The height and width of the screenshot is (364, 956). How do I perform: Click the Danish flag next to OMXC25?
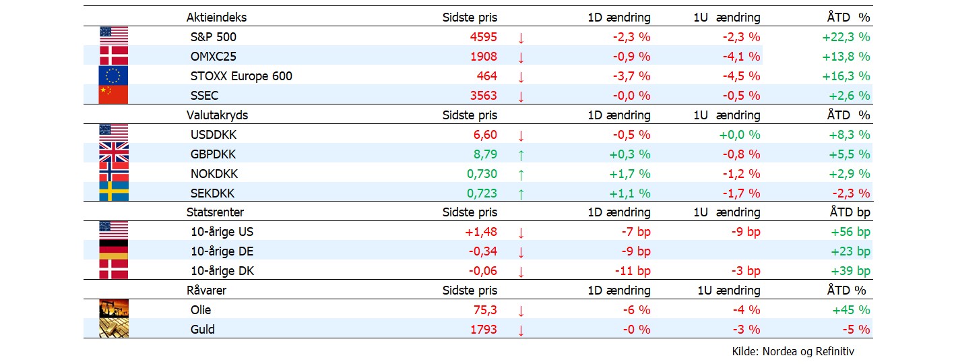click(113, 55)
